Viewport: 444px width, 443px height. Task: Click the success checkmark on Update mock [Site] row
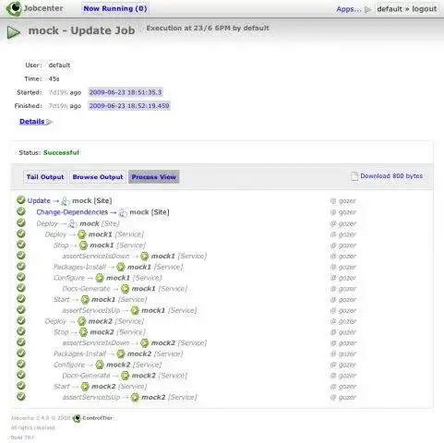tap(21, 200)
